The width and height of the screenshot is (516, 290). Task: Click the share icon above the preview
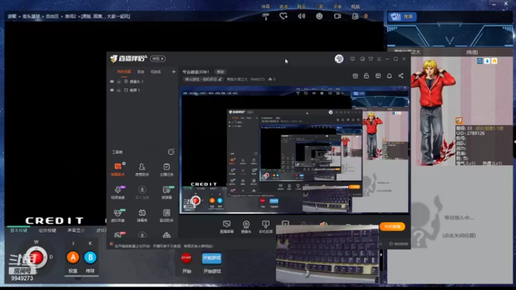(x=401, y=76)
